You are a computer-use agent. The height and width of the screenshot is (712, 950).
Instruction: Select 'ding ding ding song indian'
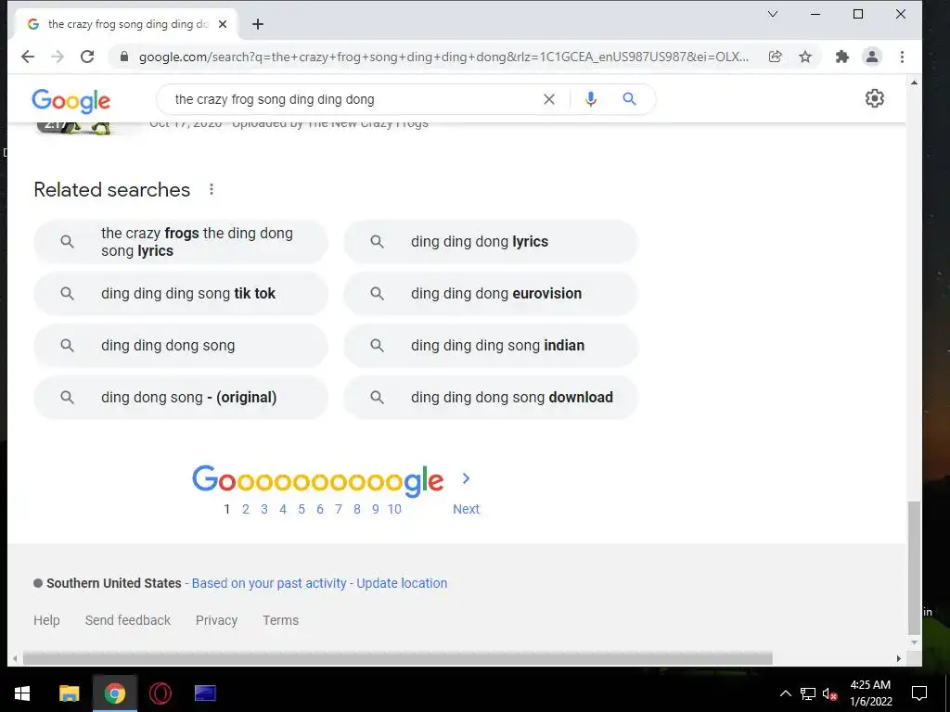pyautogui.click(x=491, y=346)
